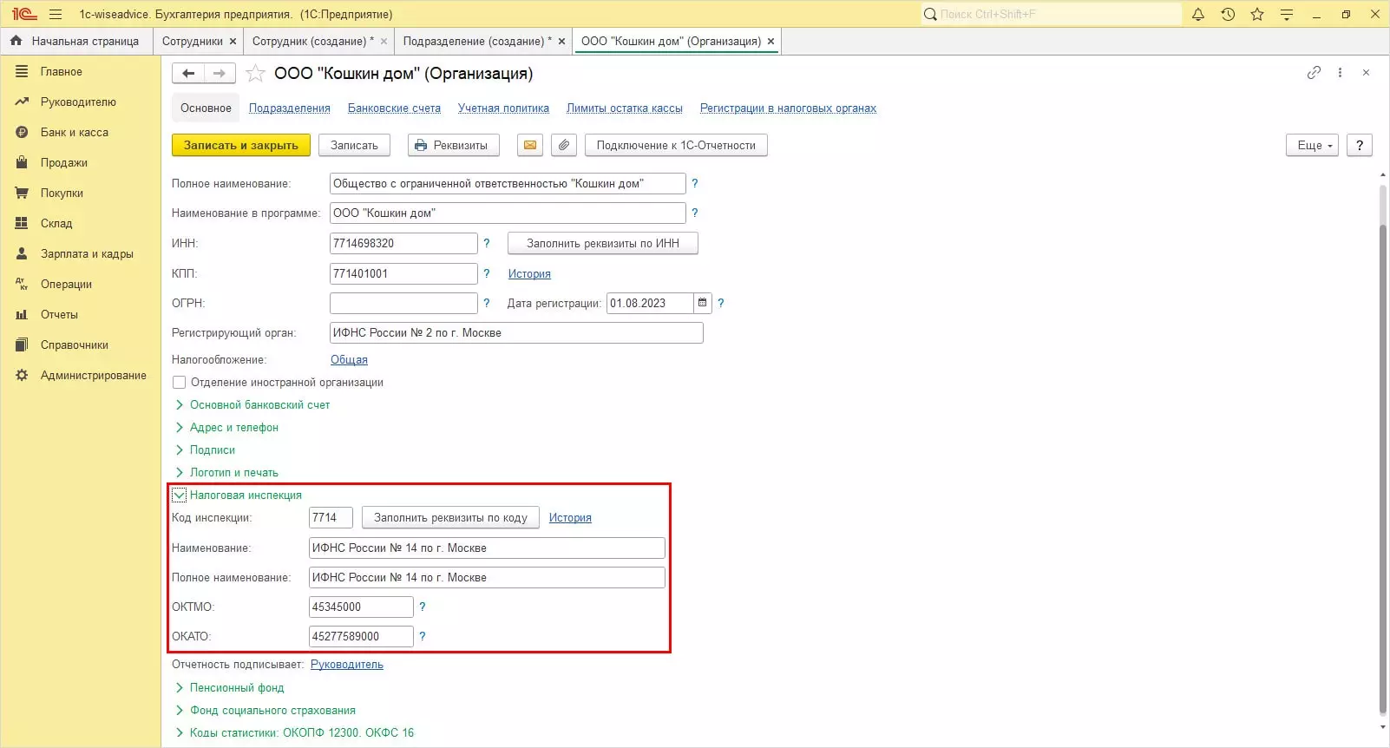This screenshot has height=748, width=1390.
Task: Click the Код инспекции input field
Action: coord(331,517)
